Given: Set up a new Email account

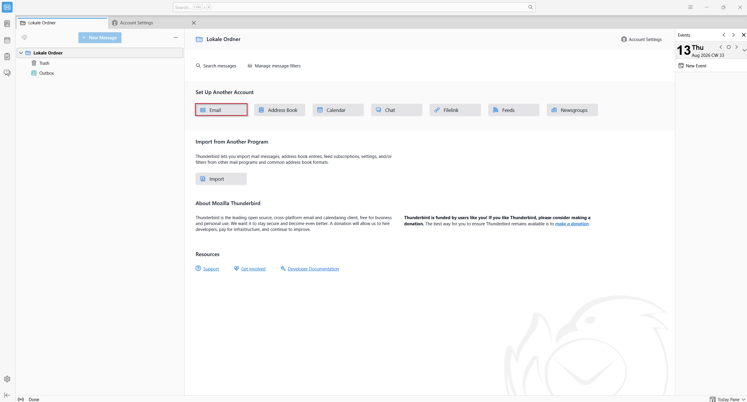Looking at the screenshot, I should [x=221, y=110].
